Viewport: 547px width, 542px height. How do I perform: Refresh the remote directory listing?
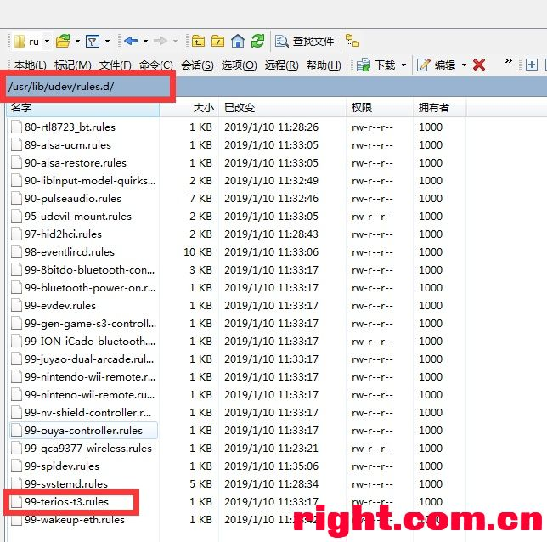pyautogui.click(x=257, y=41)
